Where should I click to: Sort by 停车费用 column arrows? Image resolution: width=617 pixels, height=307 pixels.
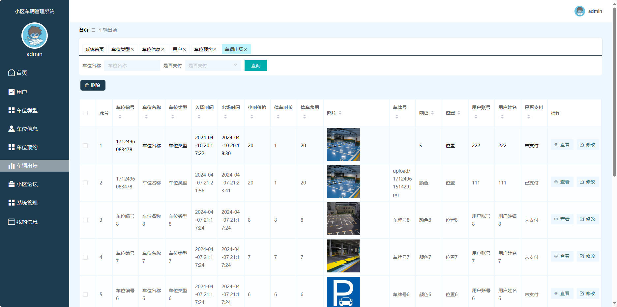pyautogui.click(x=305, y=117)
